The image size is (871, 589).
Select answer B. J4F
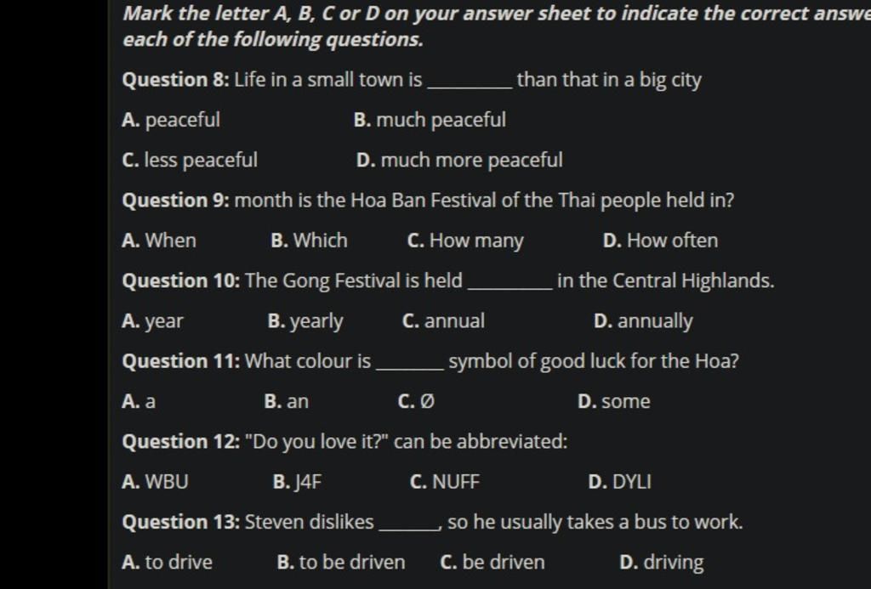coord(297,482)
